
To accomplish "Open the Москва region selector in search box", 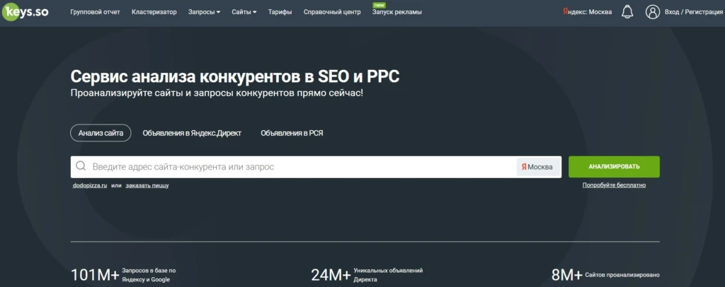I will 537,167.
